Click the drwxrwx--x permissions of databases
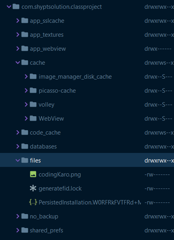Screen dimensions: 174x240 pos(159,147)
